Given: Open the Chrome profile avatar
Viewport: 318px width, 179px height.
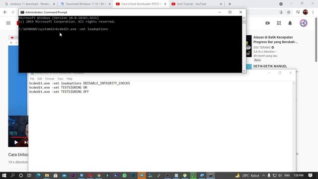Looking at the screenshot, I should 305,12.
